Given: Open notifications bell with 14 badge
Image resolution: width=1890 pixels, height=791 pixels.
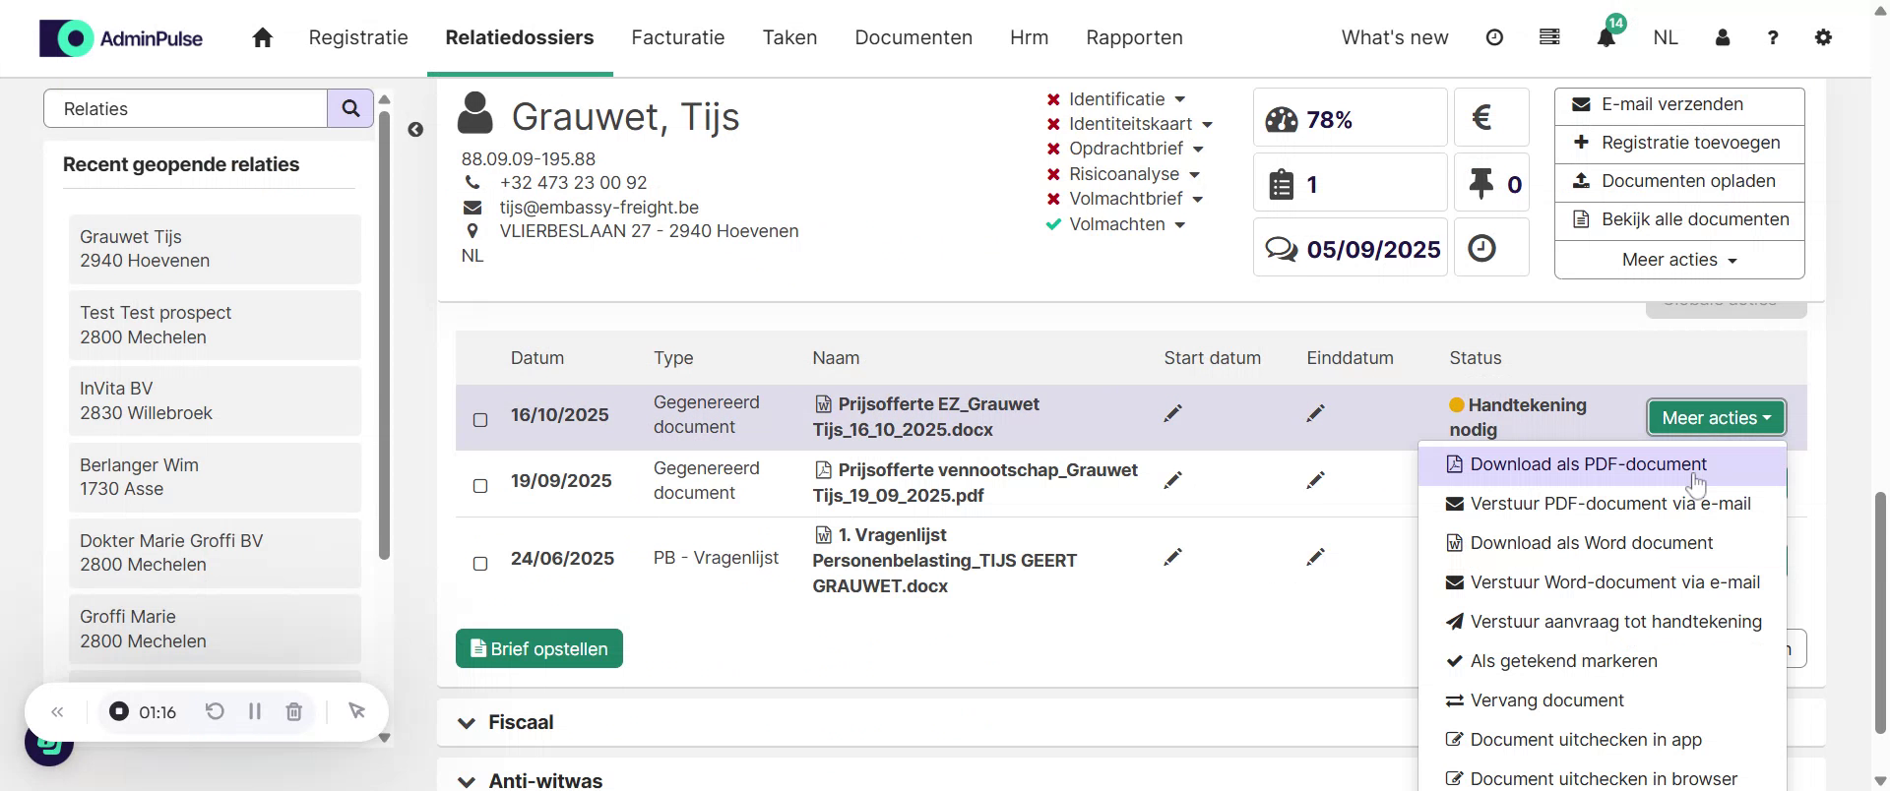Looking at the screenshot, I should click(x=1606, y=37).
